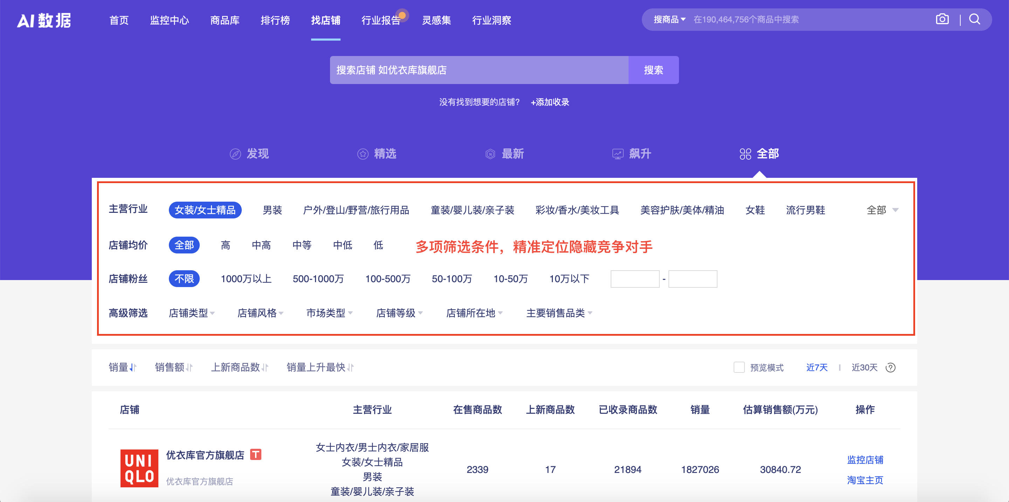Click the store search input field
Viewport: 1009px width, 502px height.
point(479,70)
